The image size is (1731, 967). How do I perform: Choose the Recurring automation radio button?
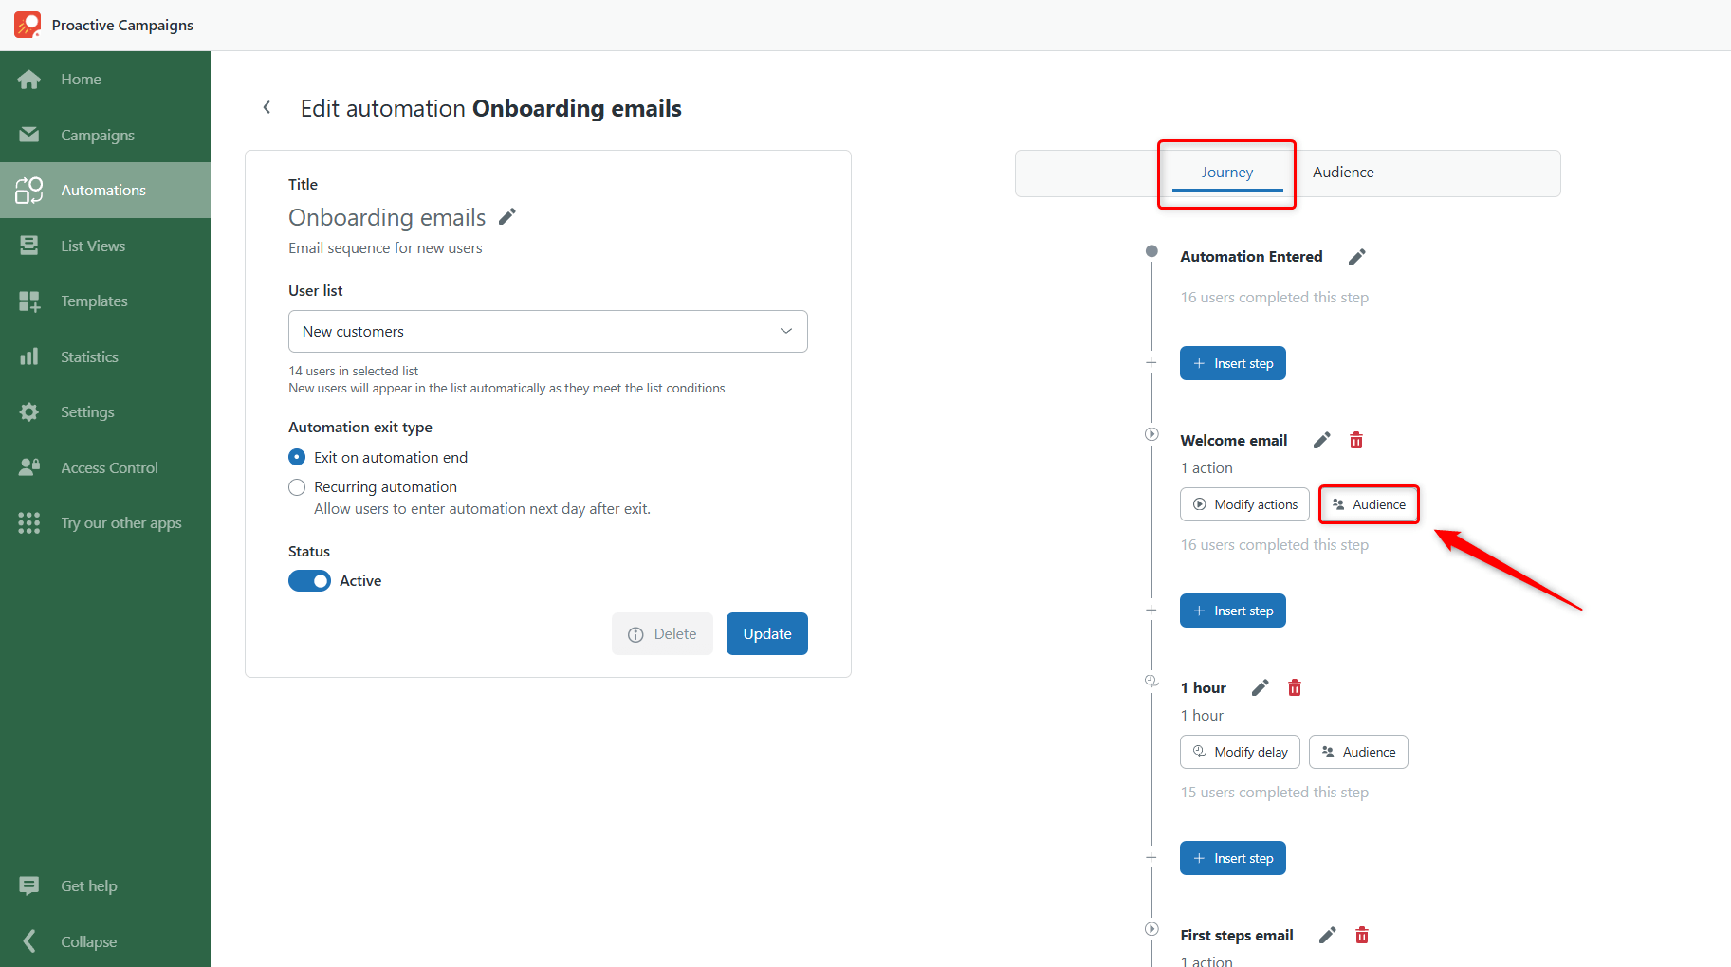click(x=297, y=486)
